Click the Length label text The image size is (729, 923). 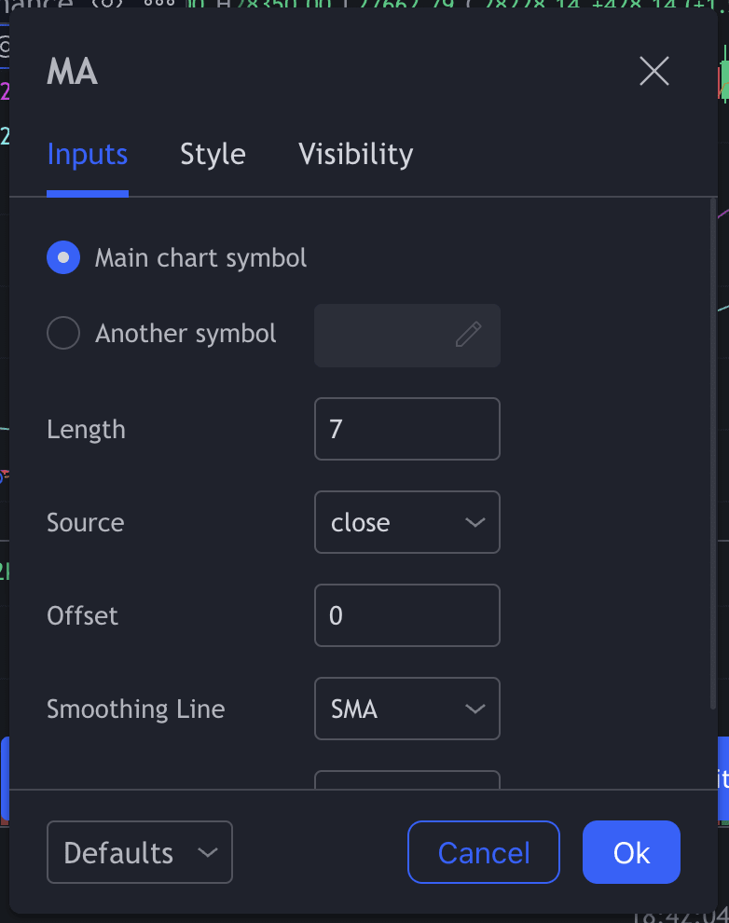(x=86, y=430)
